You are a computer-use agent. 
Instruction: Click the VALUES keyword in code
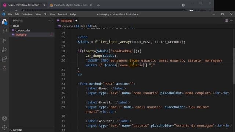pyautogui.click(x=91, y=65)
